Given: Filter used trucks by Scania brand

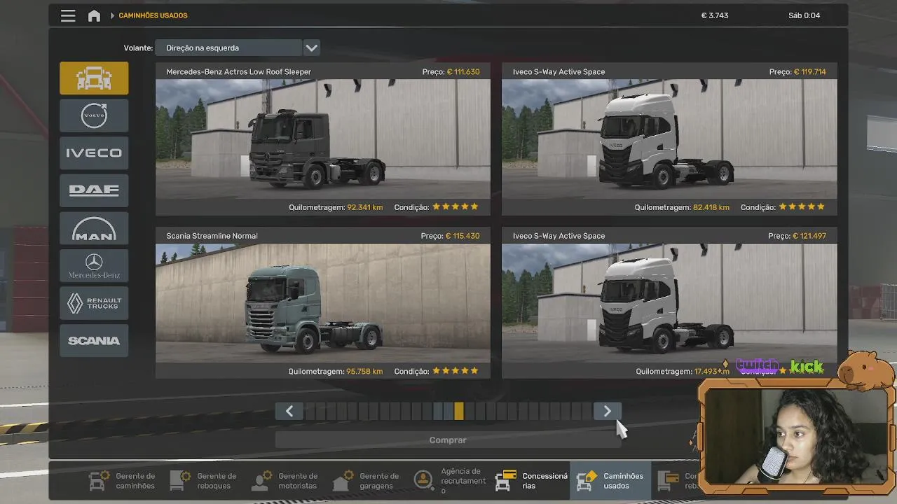Looking at the screenshot, I should (94, 341).
